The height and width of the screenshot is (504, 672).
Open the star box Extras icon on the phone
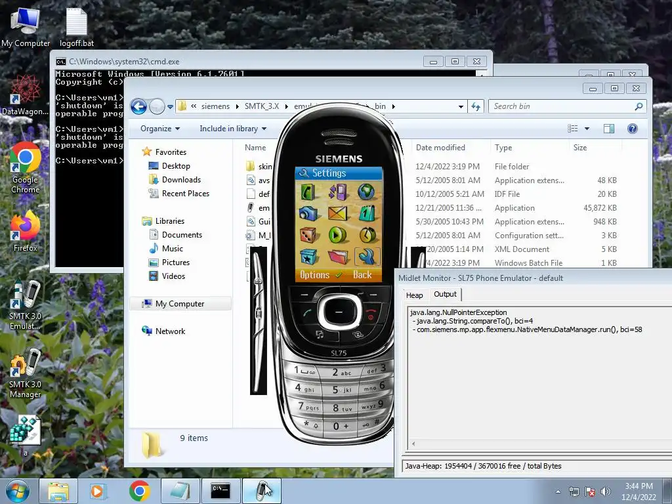click(x=308, y=257)
